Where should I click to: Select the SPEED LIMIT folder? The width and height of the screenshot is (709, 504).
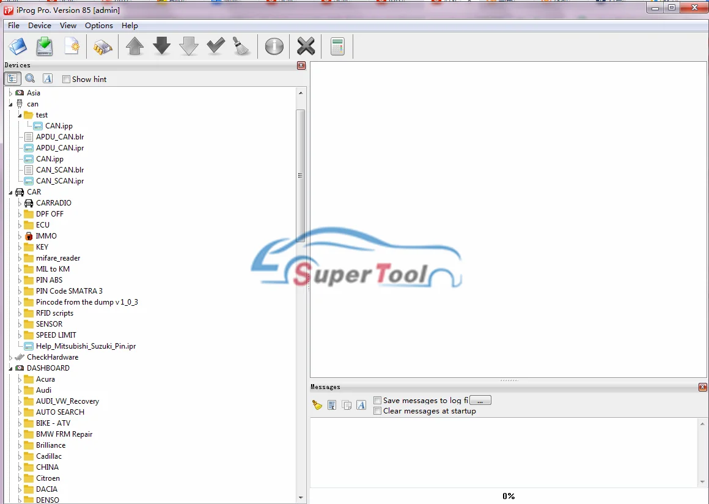click(56, 335)
